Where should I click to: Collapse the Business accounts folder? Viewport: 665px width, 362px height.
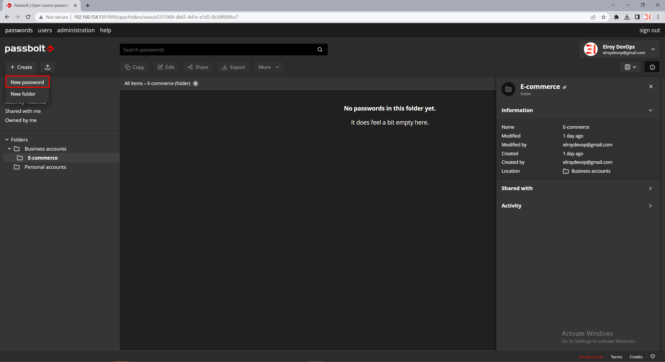tap(9, 148)
